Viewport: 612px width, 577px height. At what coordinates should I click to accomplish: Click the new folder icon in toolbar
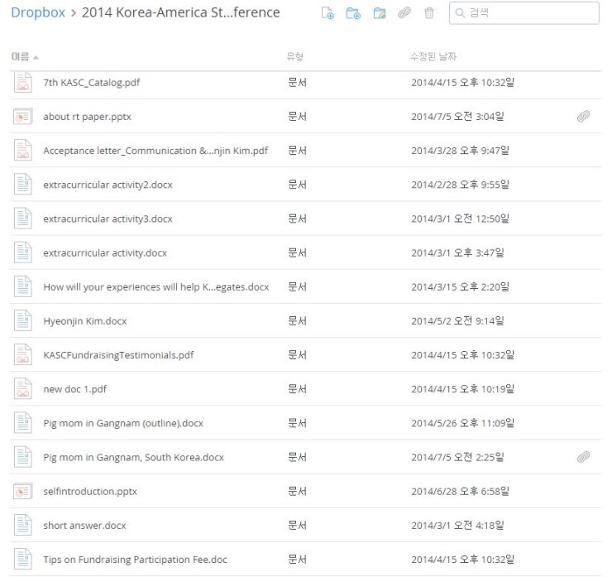click(x=353, y=13)
